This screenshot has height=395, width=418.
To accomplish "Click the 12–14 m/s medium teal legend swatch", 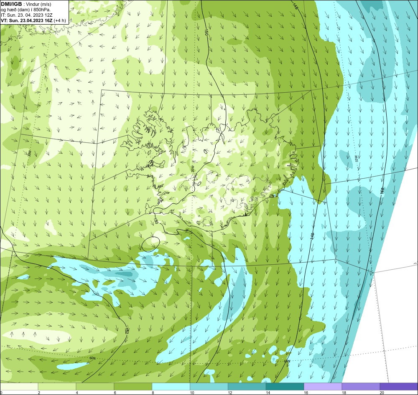I will click(x=247, y=386).
